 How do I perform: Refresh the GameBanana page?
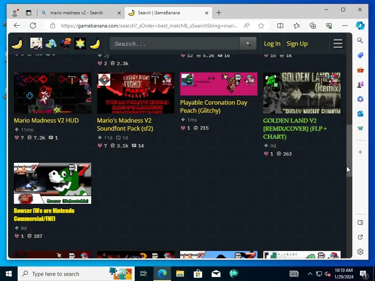tap(33, 26)
